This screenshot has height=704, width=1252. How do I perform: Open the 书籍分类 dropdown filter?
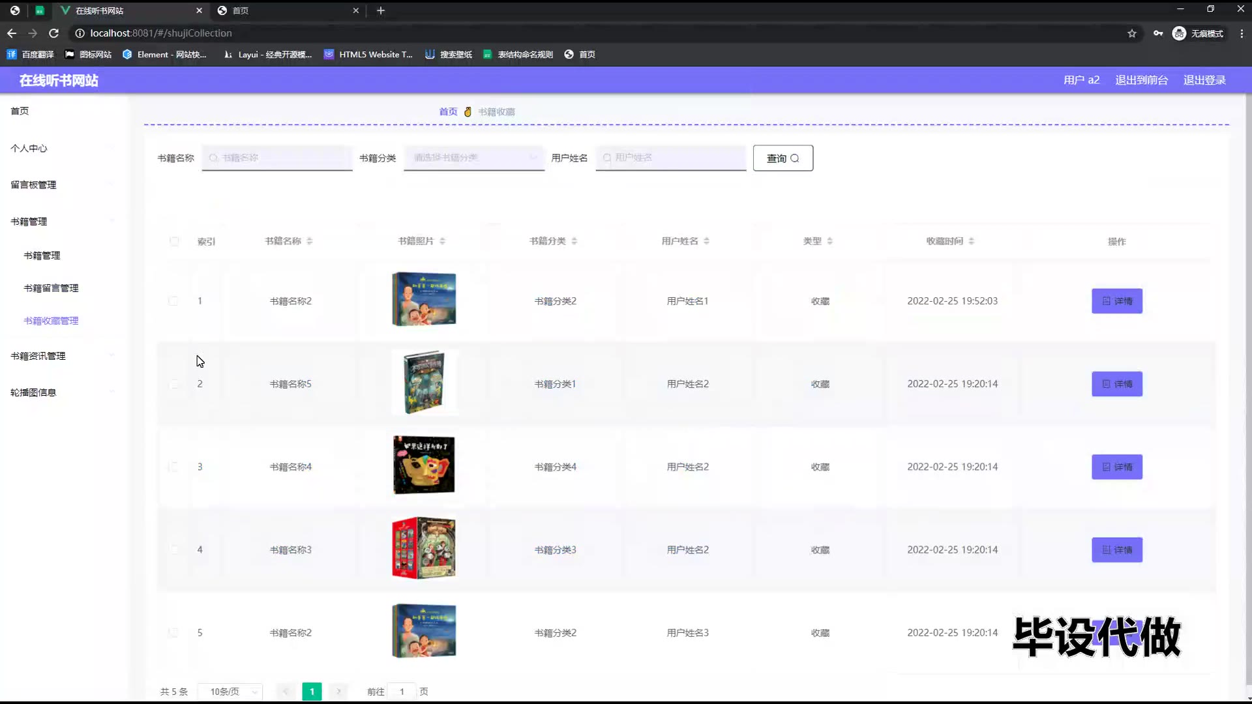pyautogui.click(x=474, y=158)
